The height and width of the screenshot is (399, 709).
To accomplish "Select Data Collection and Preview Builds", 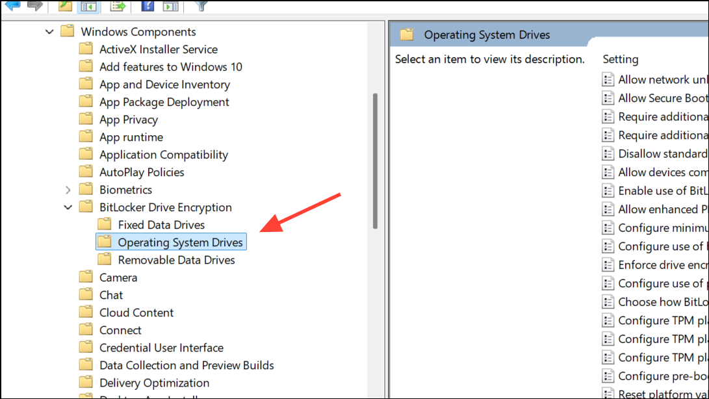I will (177, 365).
